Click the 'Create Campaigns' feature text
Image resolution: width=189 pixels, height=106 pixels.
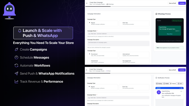[33, 49]
